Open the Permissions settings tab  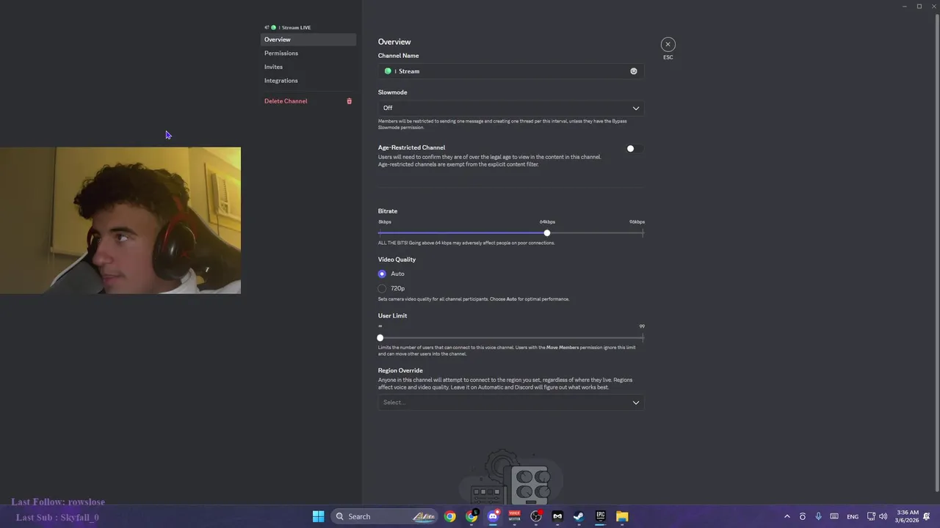pos(308,53)
